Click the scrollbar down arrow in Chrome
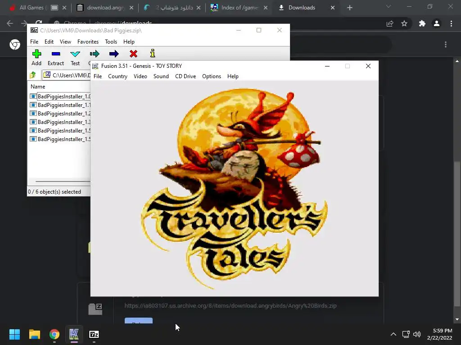This screenshot has width=461, height=345. [457, 319]
